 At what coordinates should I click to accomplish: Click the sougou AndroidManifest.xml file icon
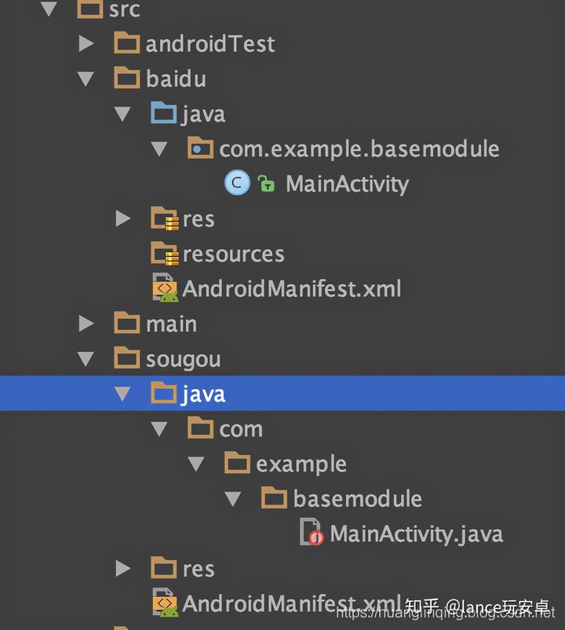click(165, 603)
